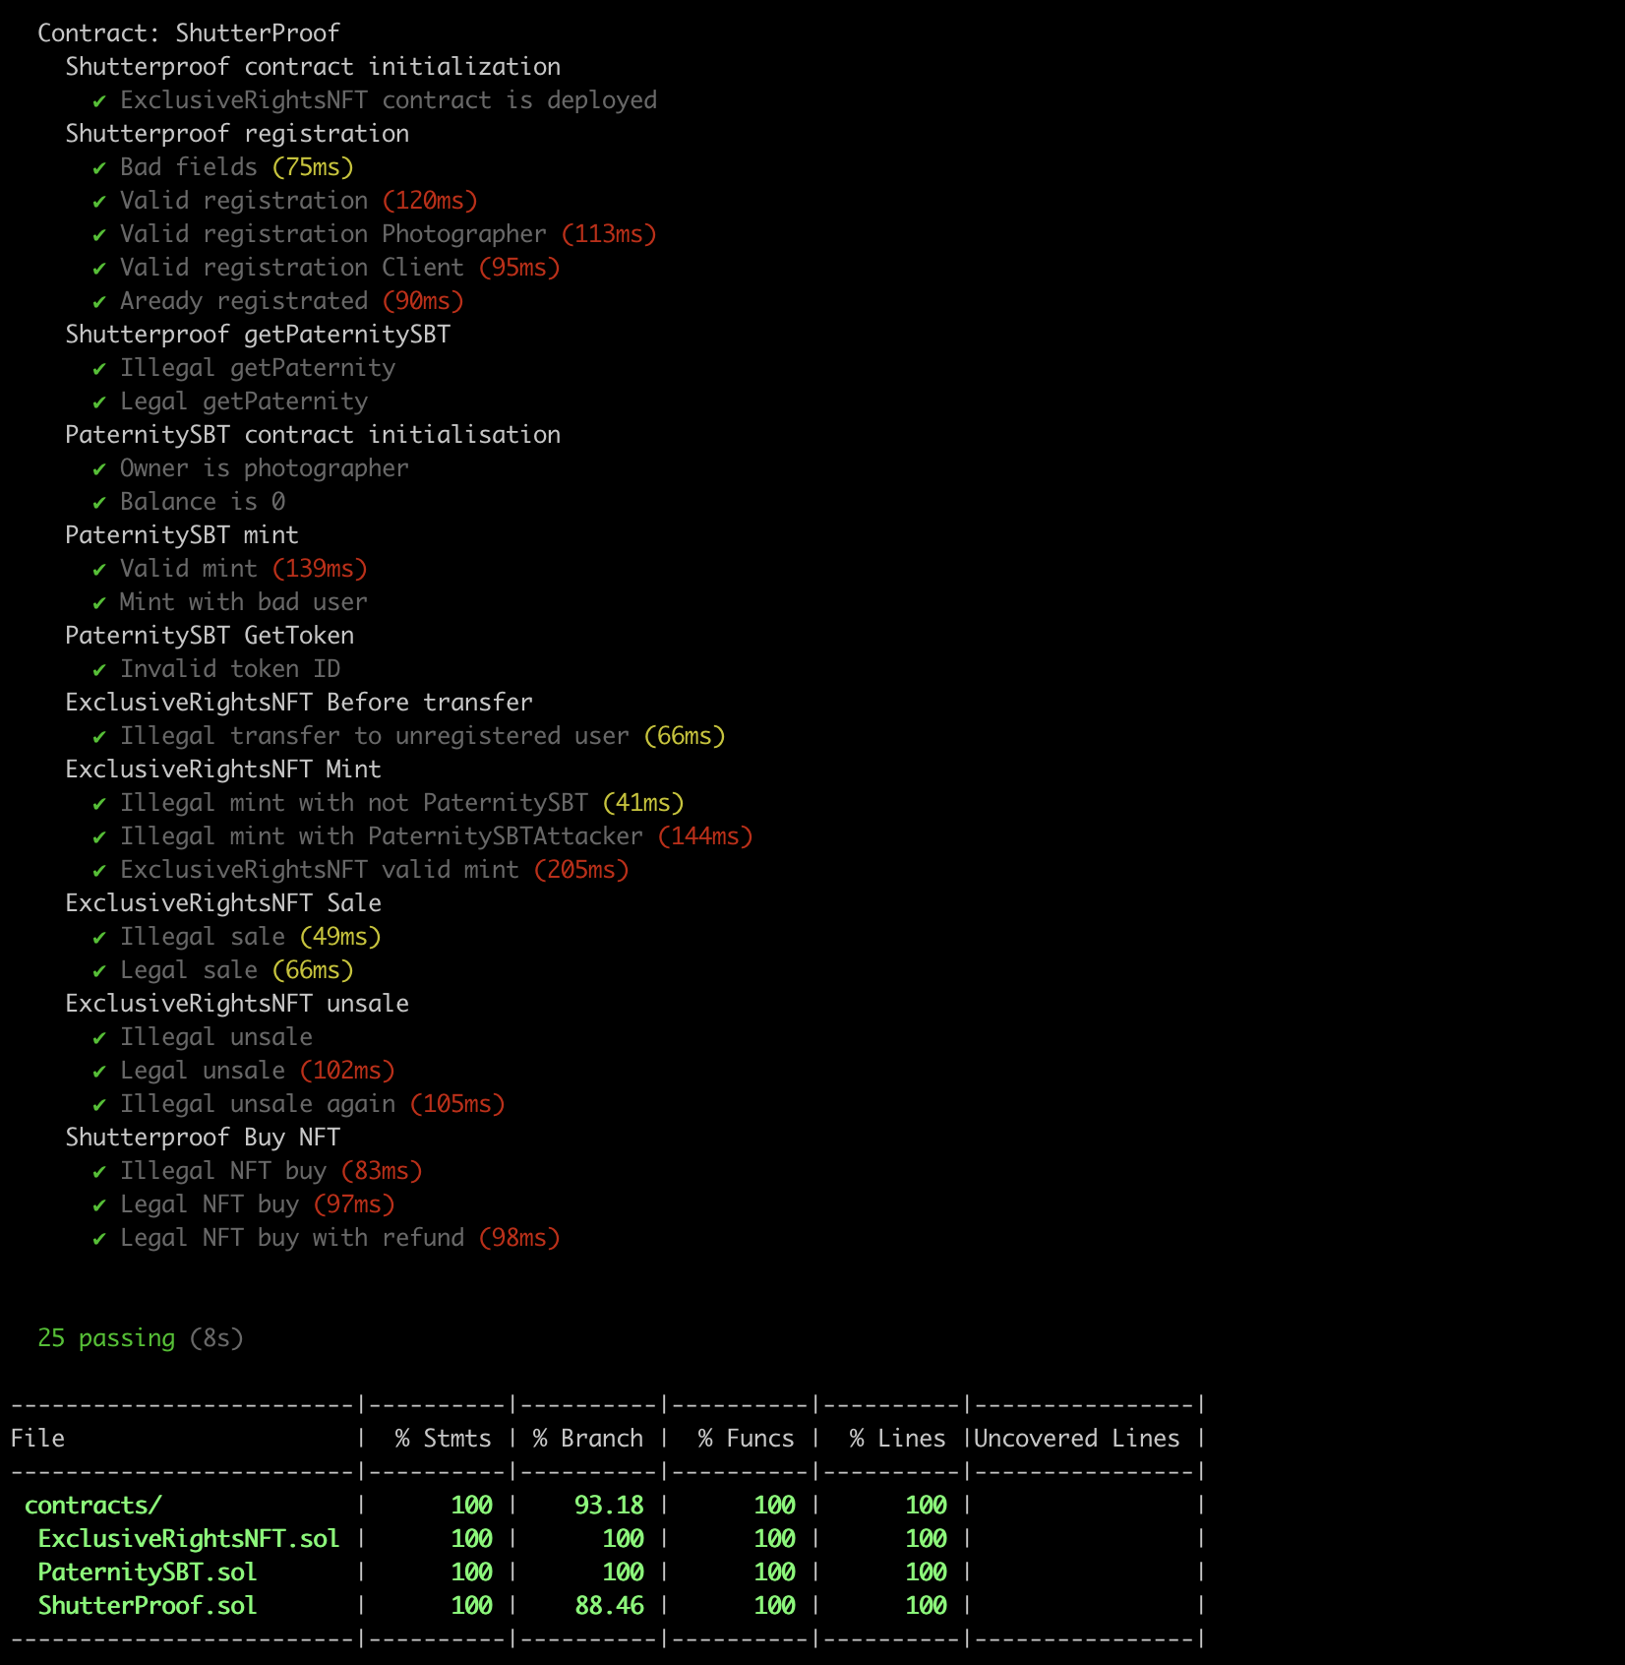Click the checkmark beside 'Invalid token ID'
1625x1665 pixels.
pyautogui.click(x=98, y=670)
